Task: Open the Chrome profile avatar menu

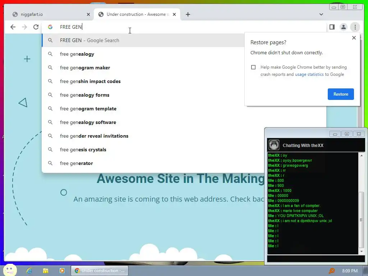Action: coord(343,27)
